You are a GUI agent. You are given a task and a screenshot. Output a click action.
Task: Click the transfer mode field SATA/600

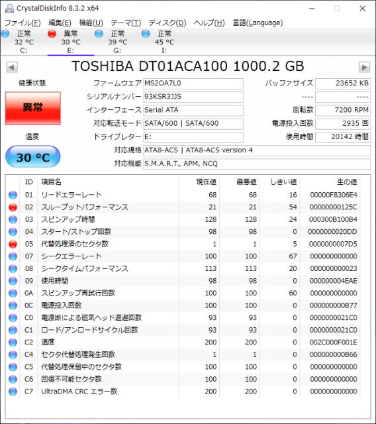point(193,124)
